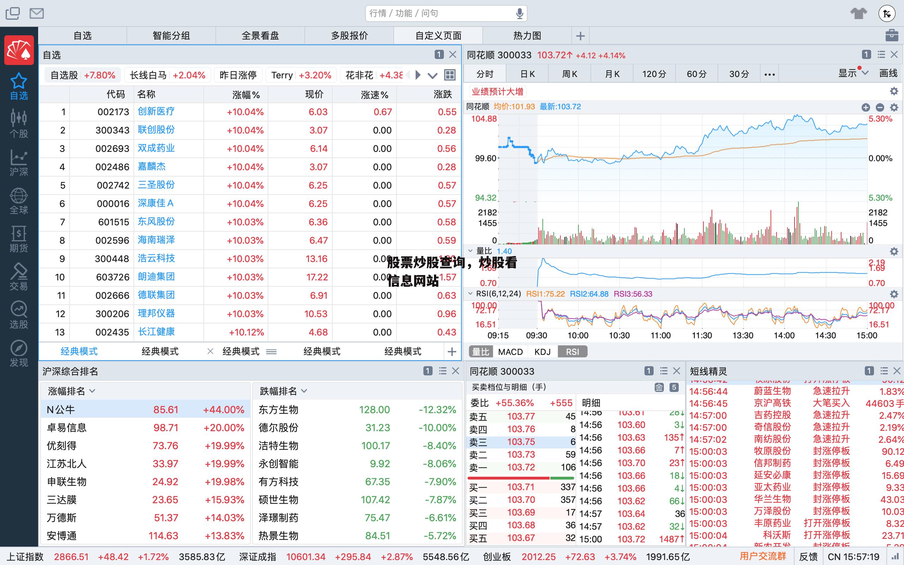
Task: Add a new page tab with plus
Action: coord(580,36)
